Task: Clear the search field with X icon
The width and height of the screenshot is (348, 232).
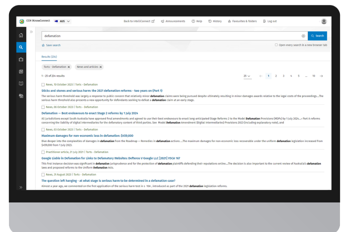Action: tap(303, 36)
